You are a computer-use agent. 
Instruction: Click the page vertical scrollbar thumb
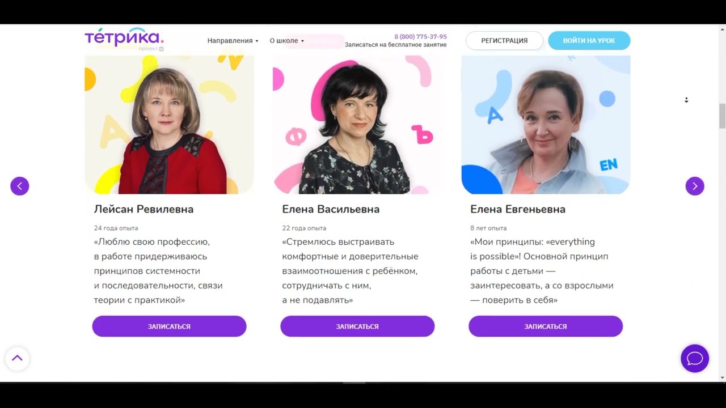[x=722, y=116]
